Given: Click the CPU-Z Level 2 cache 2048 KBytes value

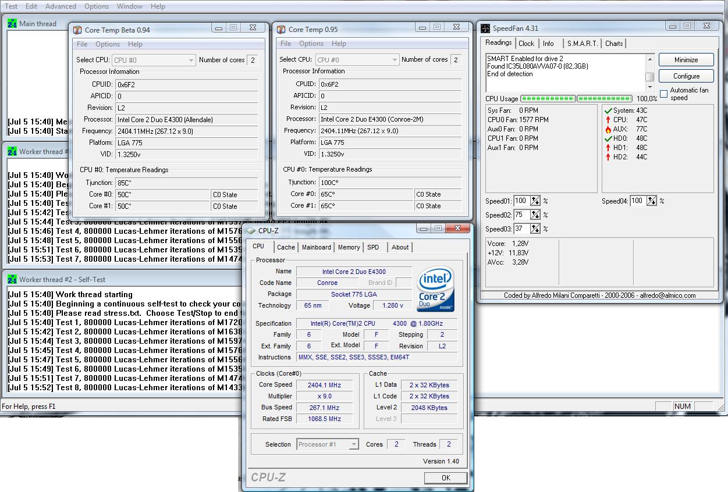Looking at the screenshot, I should [x=428, y=408].
